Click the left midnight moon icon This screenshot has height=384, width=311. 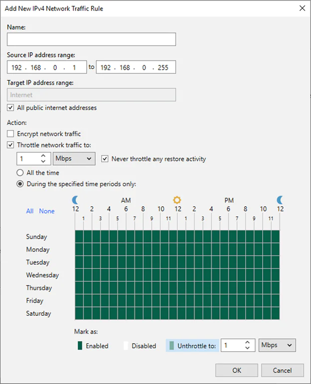tap(76, 200)
